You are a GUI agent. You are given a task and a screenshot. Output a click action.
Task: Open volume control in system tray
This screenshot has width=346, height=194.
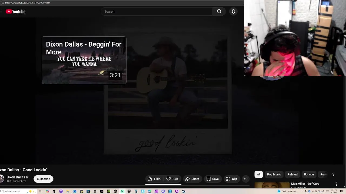(316, 191)
